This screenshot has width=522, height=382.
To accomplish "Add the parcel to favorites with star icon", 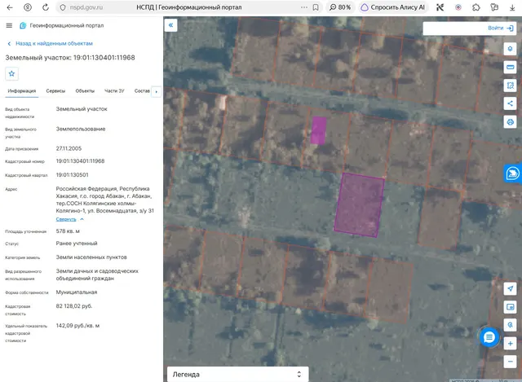I will (x=11, y=74).
